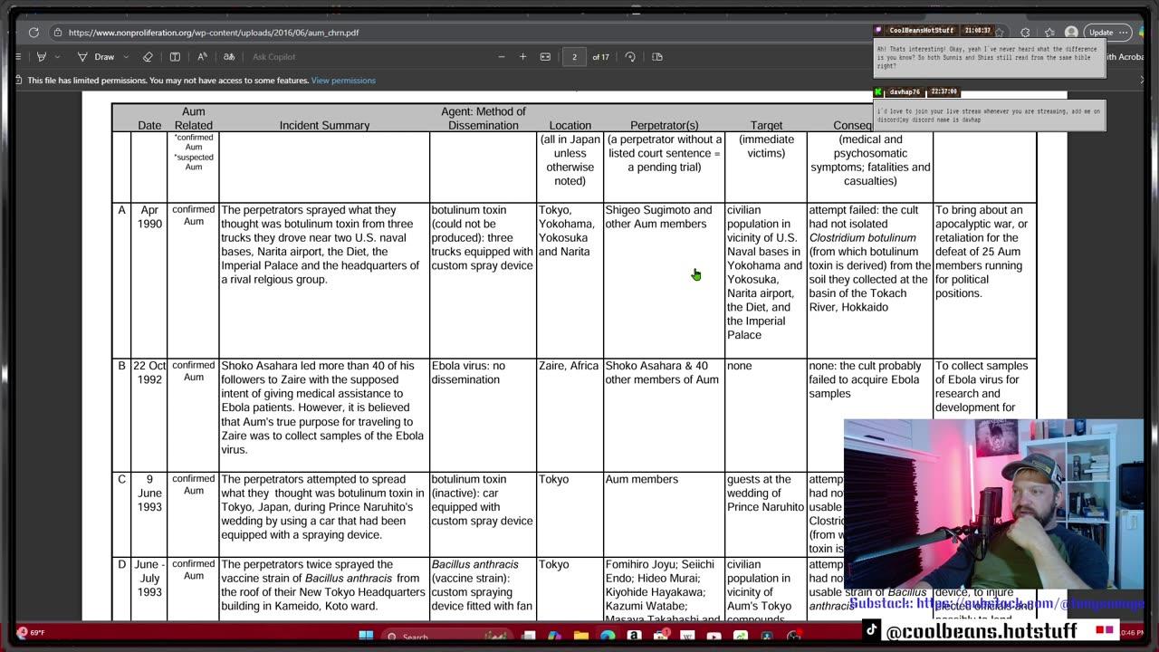Click the Windows Start button
This screenshot has width=1159, height=652.
366,637
